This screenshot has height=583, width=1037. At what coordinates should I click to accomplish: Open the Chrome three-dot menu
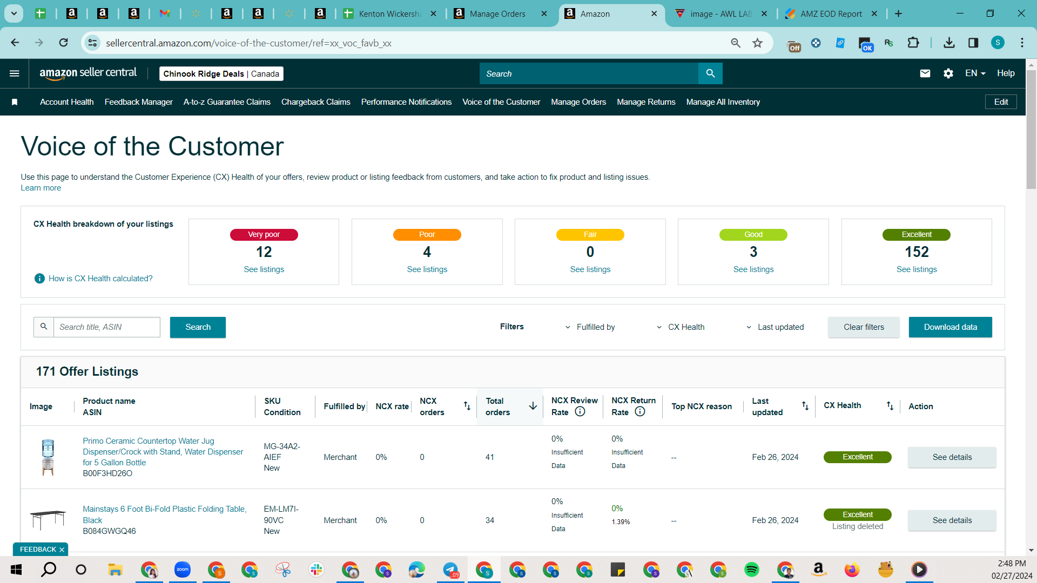click(1022, 43)
